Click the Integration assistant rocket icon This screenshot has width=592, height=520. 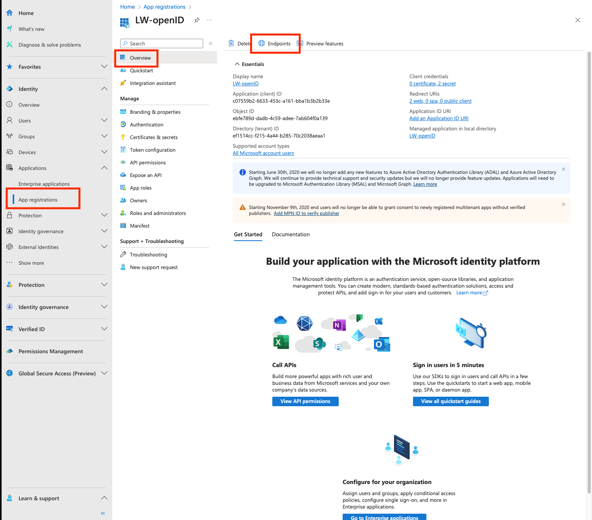point(123,83)
